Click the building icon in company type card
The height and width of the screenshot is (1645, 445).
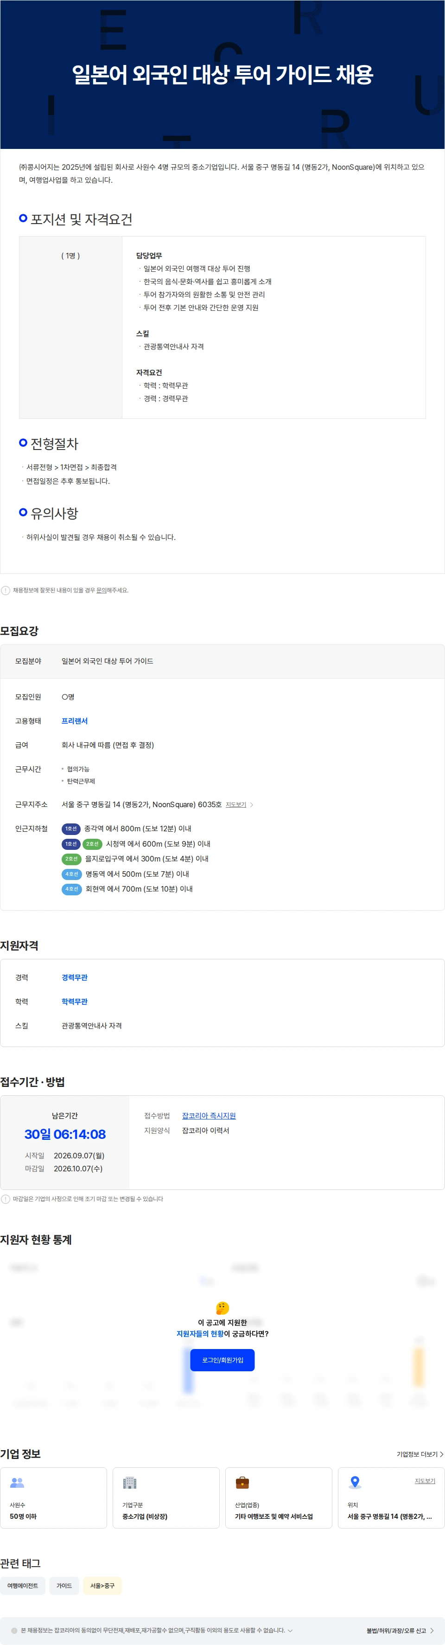(x=130, y=1482)
